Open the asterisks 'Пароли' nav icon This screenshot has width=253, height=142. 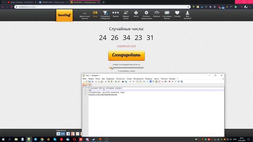(x=115, y=13)
